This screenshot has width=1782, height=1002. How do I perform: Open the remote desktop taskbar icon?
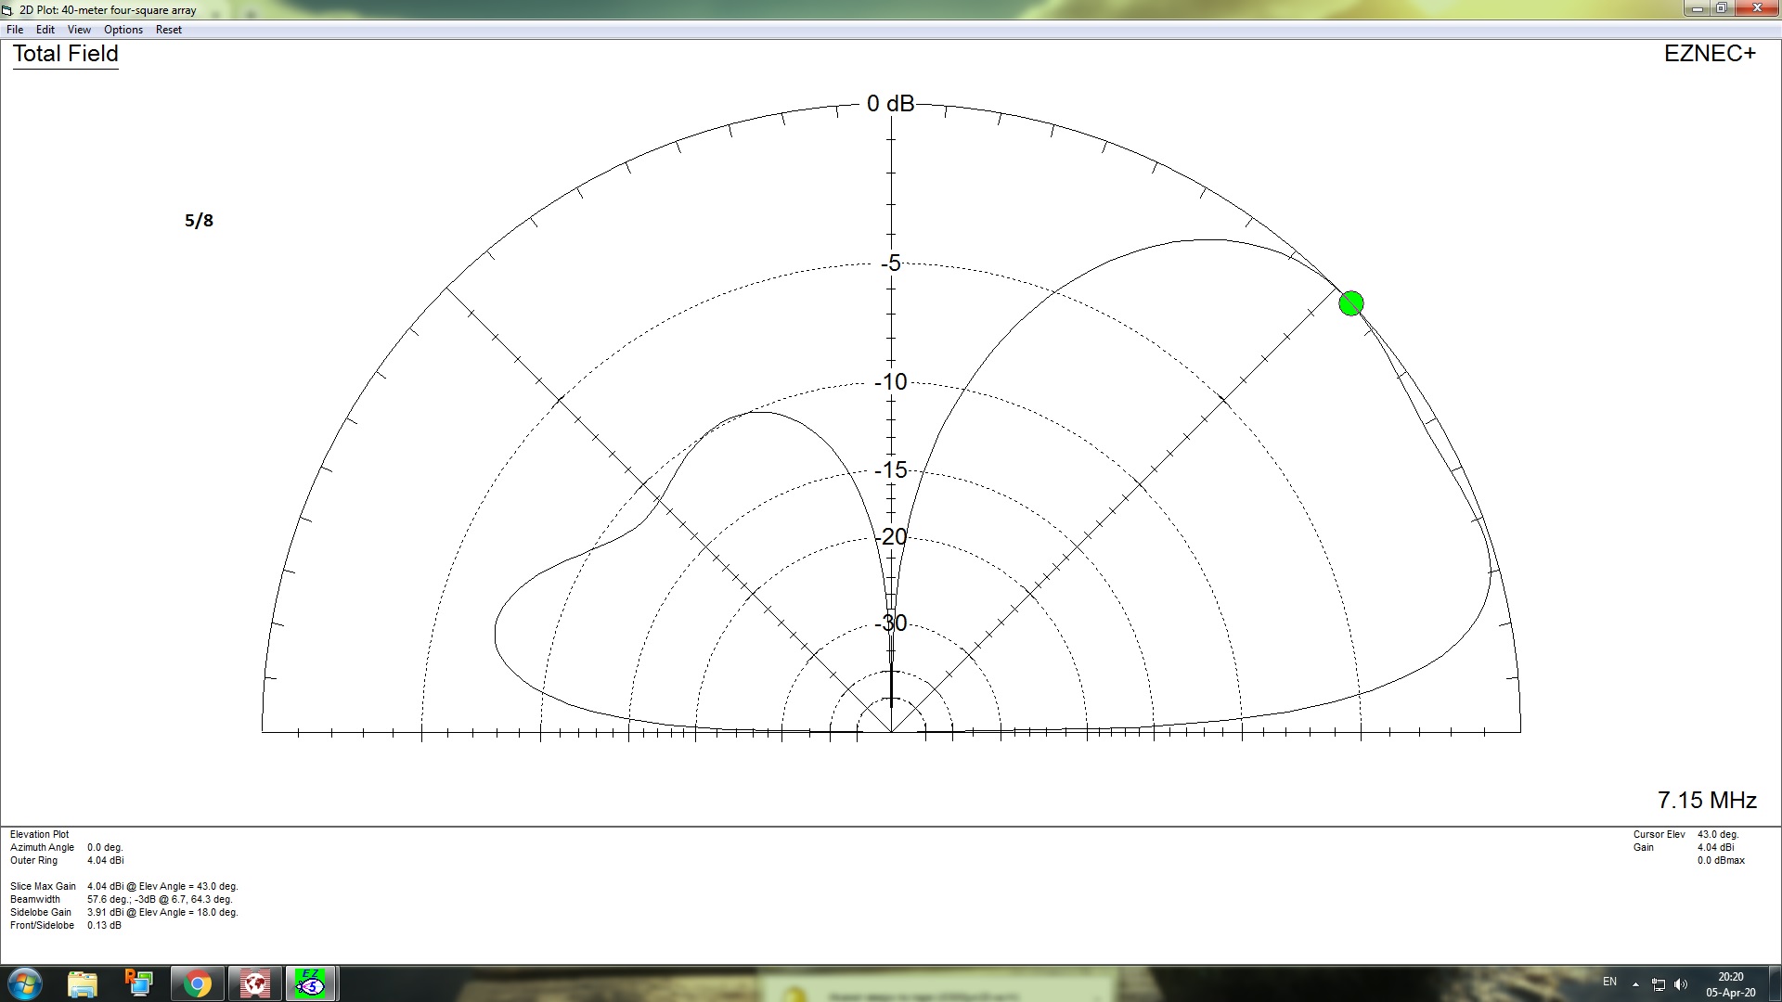[x=139, y=983]
